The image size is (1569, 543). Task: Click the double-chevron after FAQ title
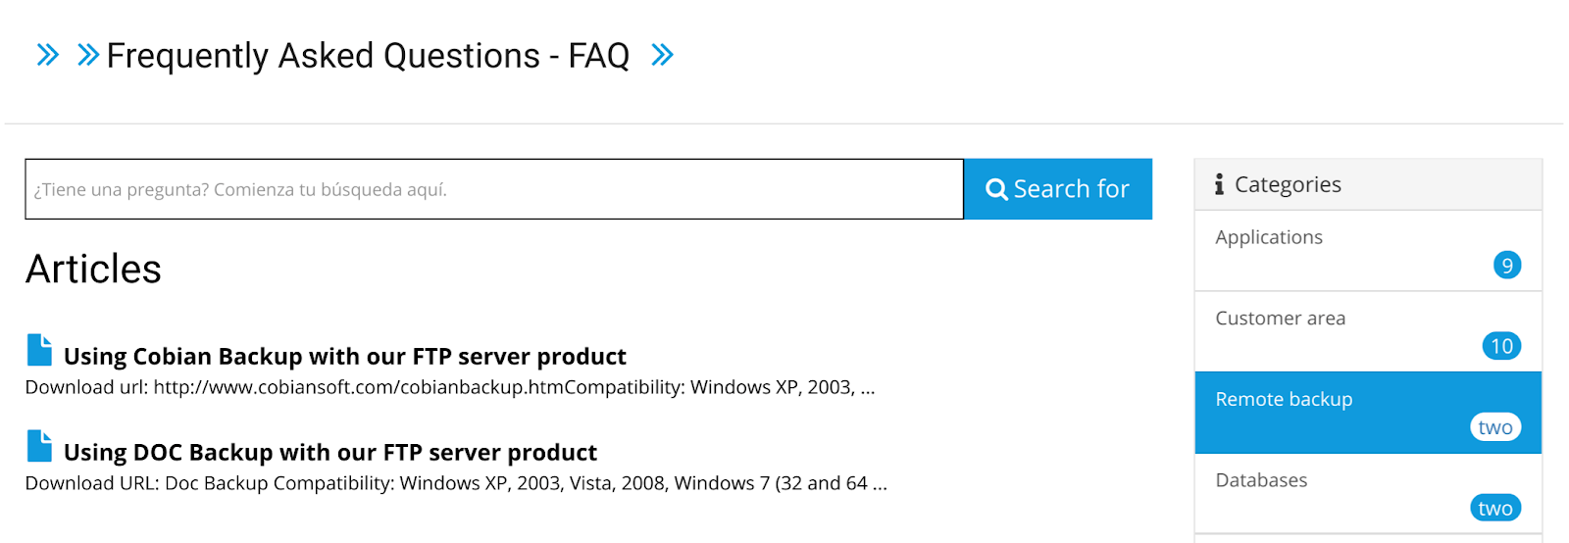[663, 55]
